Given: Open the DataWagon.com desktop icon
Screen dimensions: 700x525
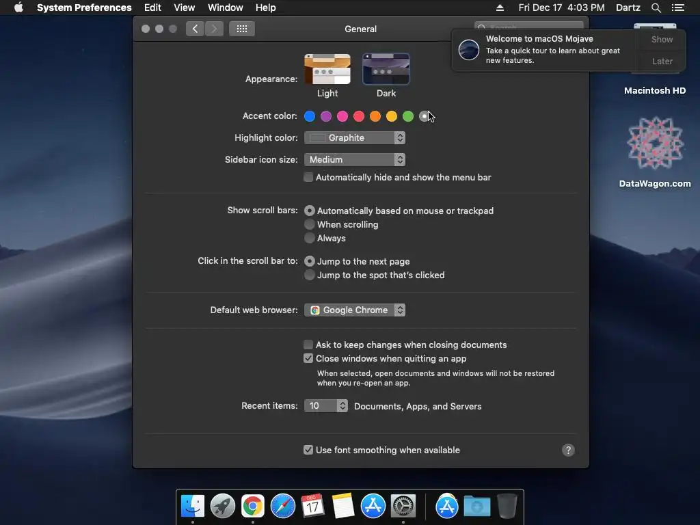Looking at the screenshot, I should click(x=655, y=143).
